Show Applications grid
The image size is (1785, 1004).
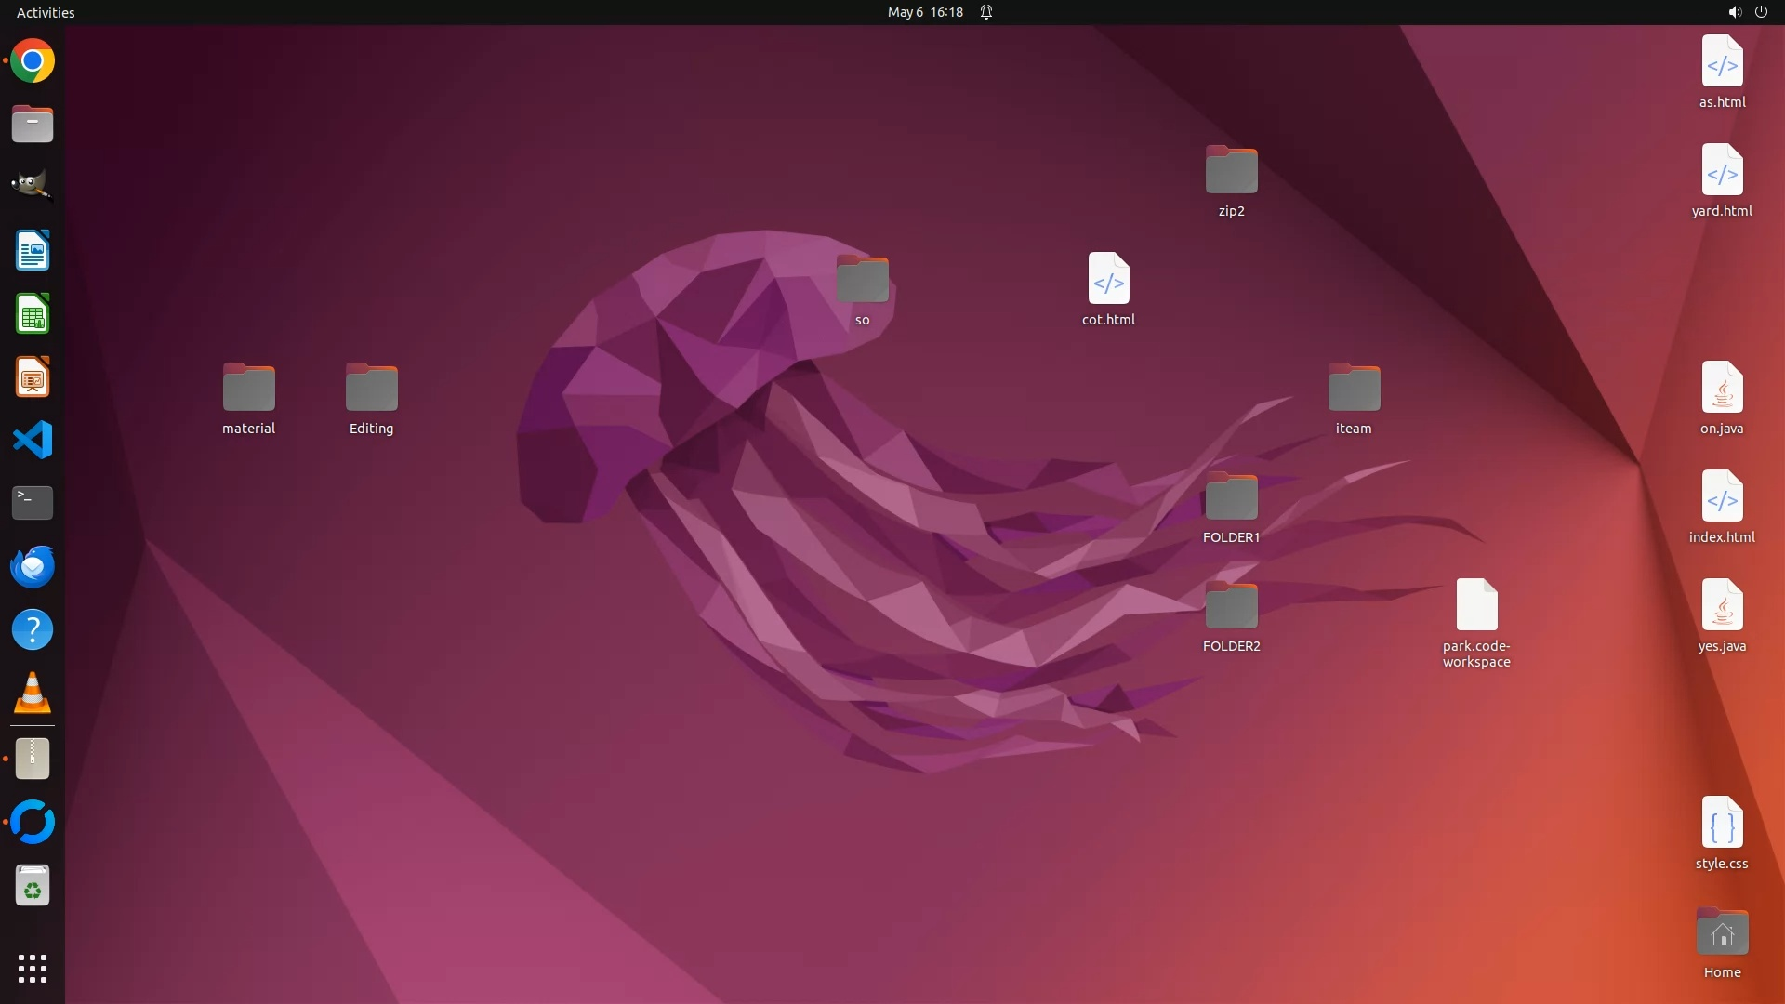33,969
